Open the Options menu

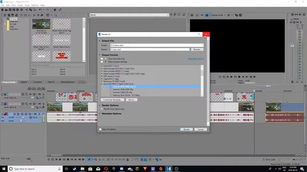(35, 5)
